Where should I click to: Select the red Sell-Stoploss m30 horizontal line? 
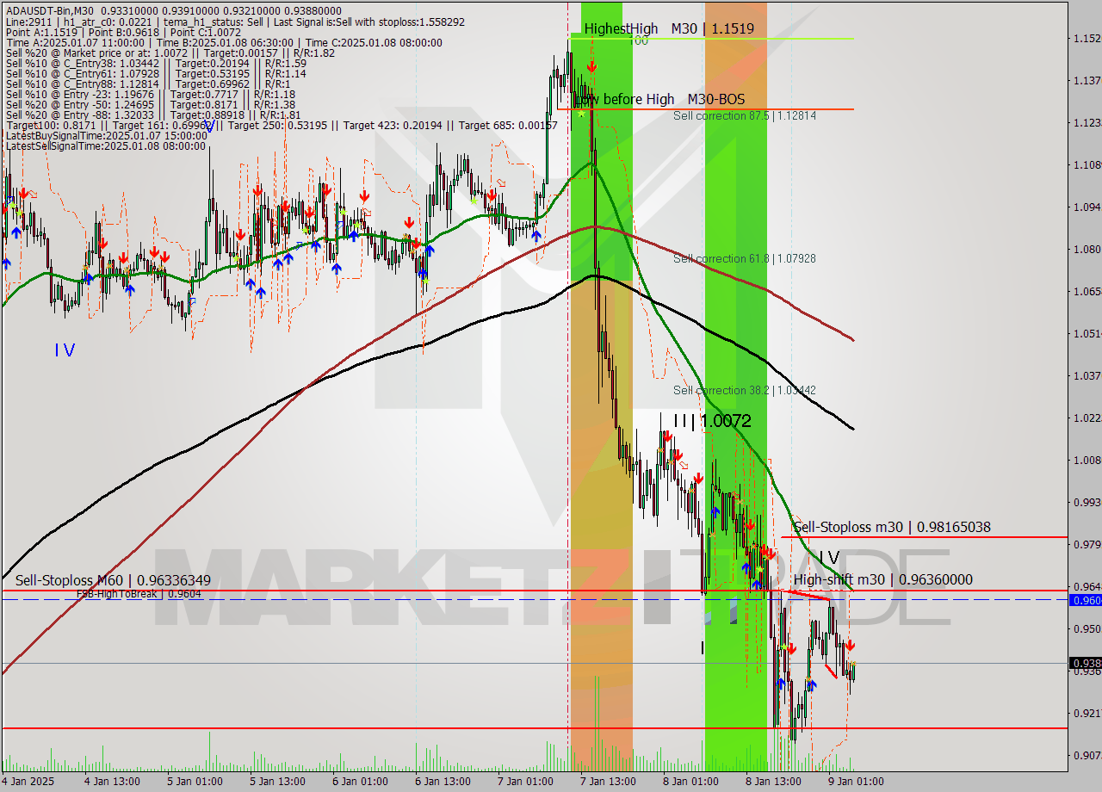[924, 537]
